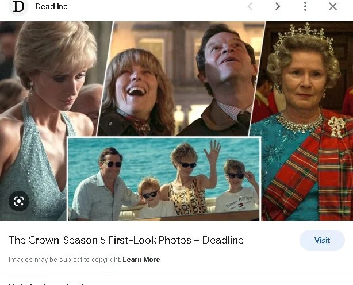Open the Deadline source name link
353x285 pixels.
(x=51, y=6)
